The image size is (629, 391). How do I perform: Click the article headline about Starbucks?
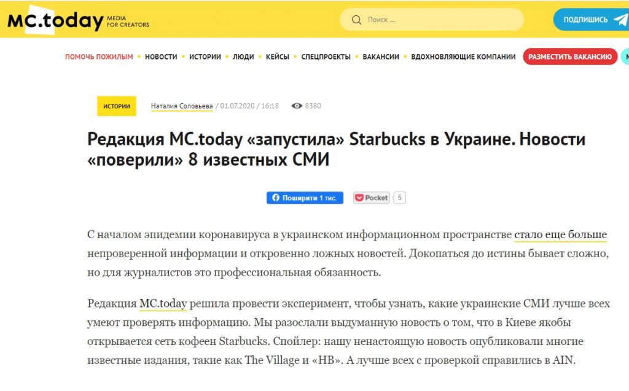[336, 149]
